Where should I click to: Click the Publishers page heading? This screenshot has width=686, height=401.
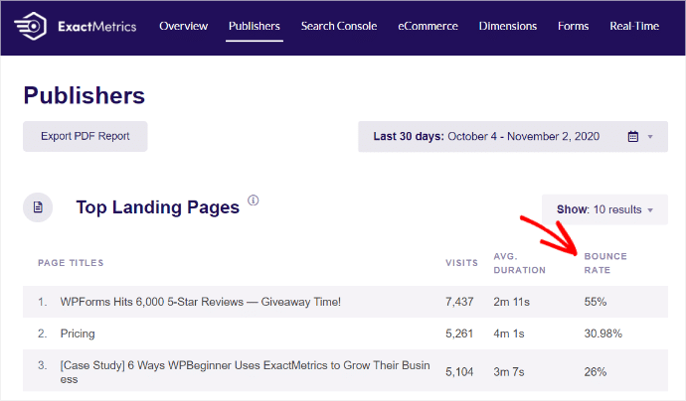pyautogui.click(x=84, y=95)
